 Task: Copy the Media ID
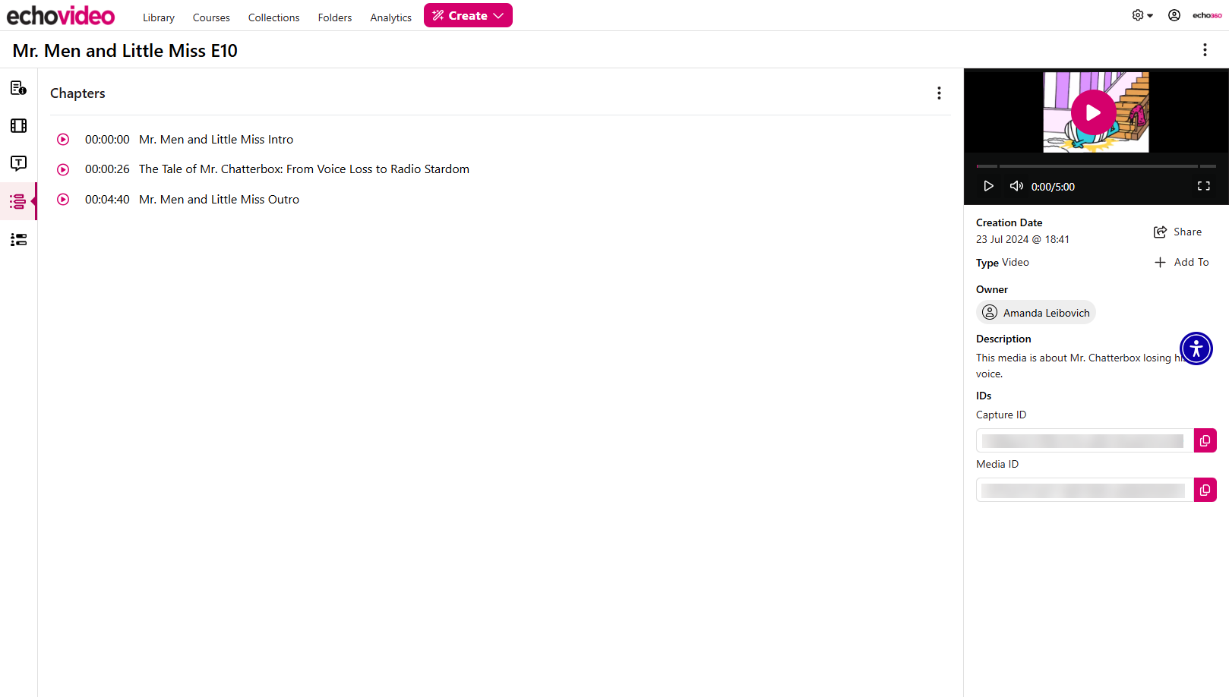pos(1205,490)
